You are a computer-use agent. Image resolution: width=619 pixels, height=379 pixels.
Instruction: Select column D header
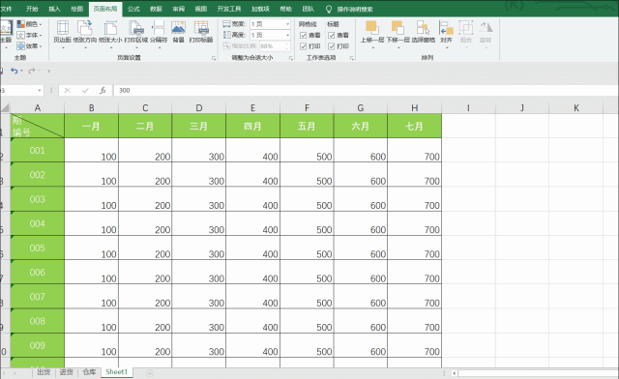click(x=199, y=107)
